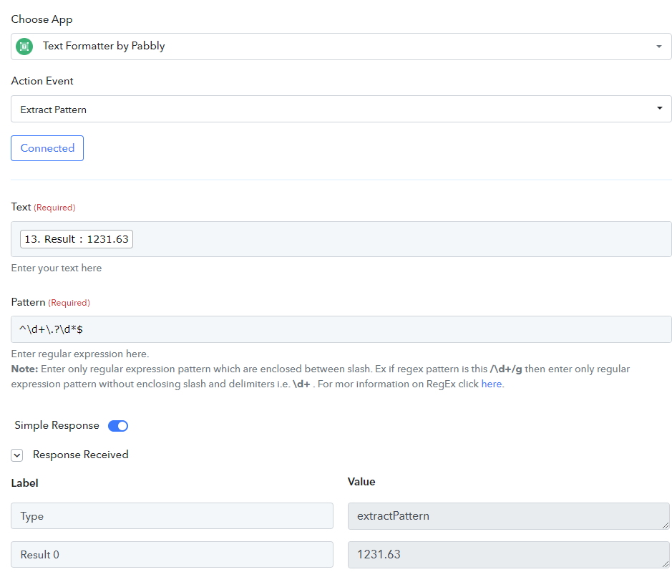Click the 'Enter regular expression here.' hint
The width and height of the screenshot is (672, 572).
point(80,354)
